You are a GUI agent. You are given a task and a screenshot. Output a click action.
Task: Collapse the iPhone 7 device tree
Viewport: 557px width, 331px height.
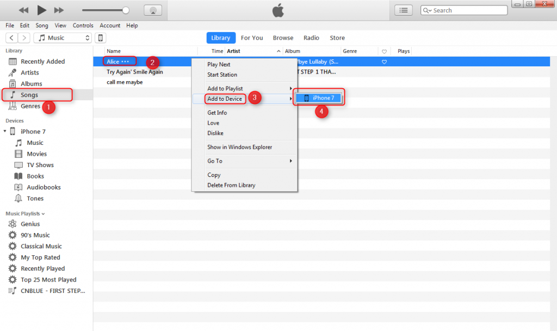pyautogui.click(x=5, y=132)
